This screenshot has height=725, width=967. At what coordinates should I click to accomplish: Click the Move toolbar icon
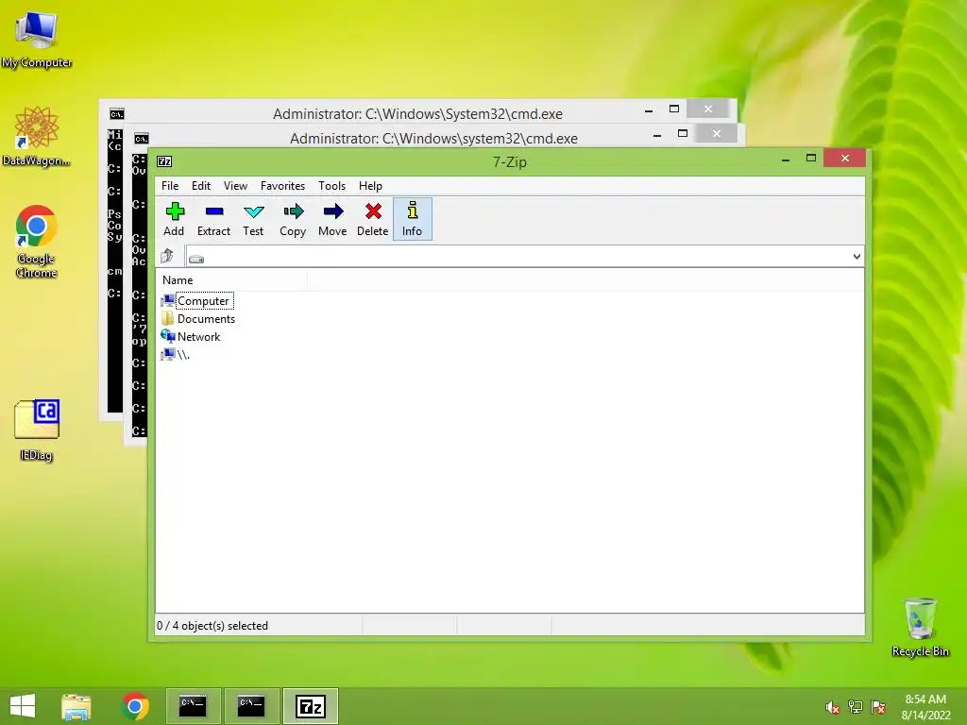tap(332, 219)
